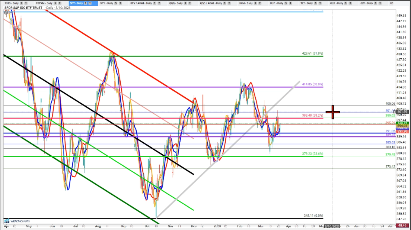Click the T button on the 7315 tab
Image resolution: width=411 pixels, height=230 pixels.
[x=26, y=3]
